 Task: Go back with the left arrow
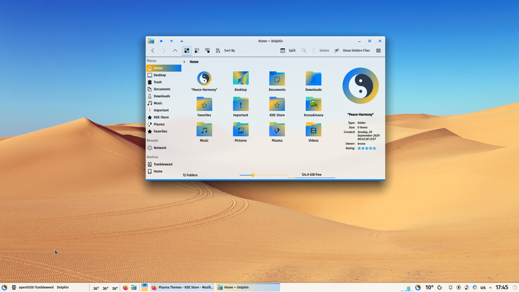coord(153,51)
